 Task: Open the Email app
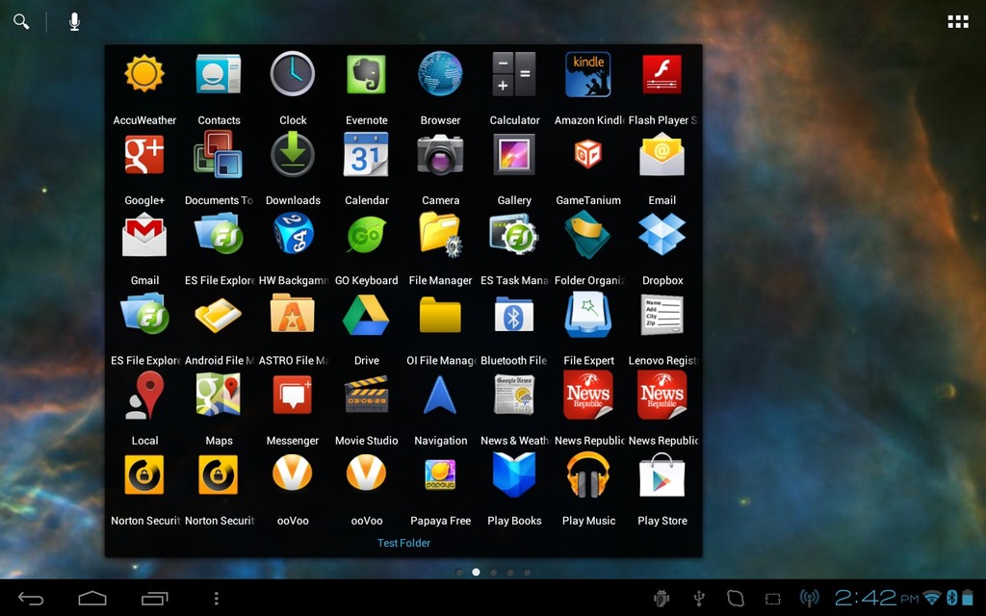pyautogui.click(x=662, y=155)
